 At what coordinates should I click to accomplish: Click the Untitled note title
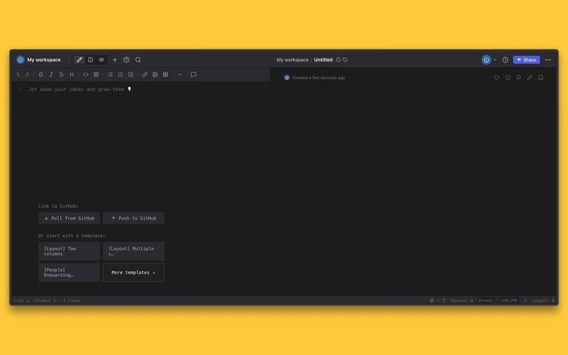click(x=323, y=60)
